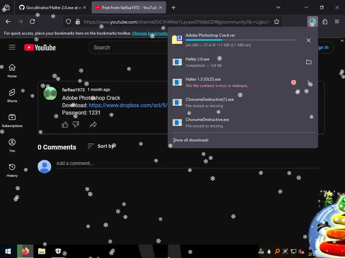Show Halter 2.0.exe in folder
This screenshot has width=345, height=258.
tap(309, 62)
